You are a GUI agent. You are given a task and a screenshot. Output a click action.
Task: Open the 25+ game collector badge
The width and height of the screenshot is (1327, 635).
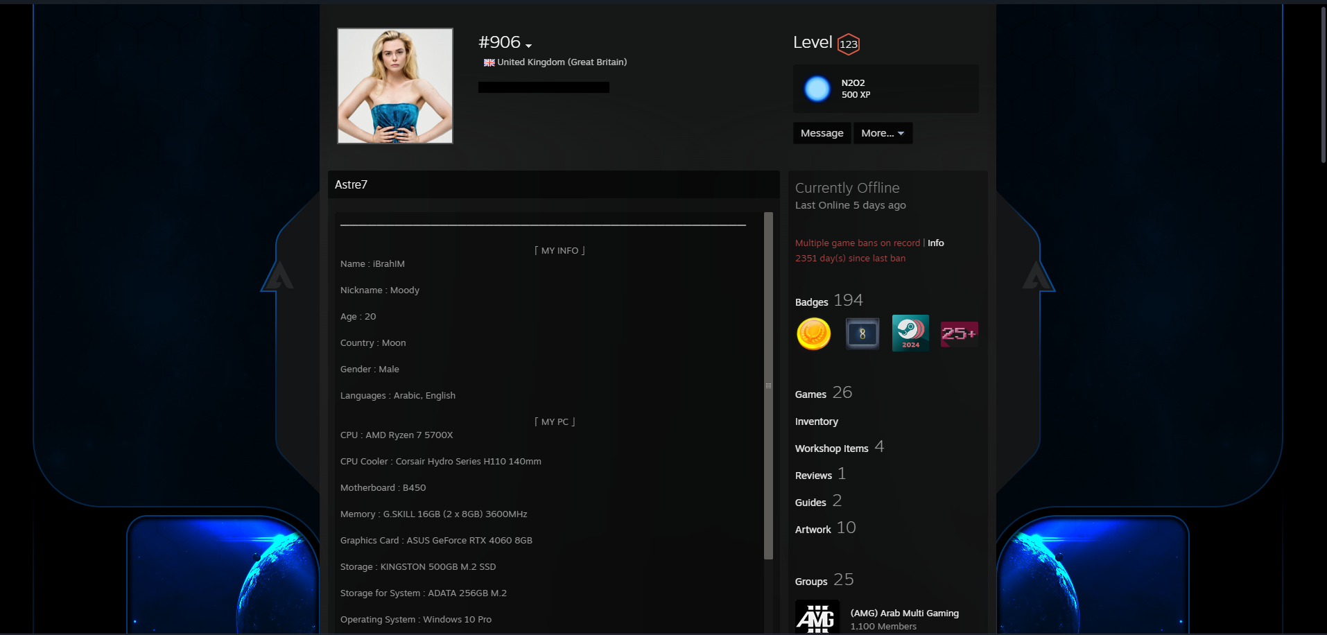coord(960,333)
